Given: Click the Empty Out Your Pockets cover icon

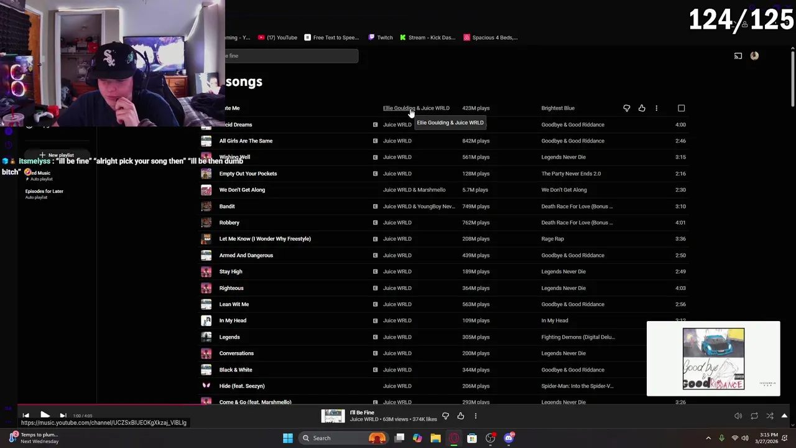Looking at the screenshot, I should [x=206, y=174].
